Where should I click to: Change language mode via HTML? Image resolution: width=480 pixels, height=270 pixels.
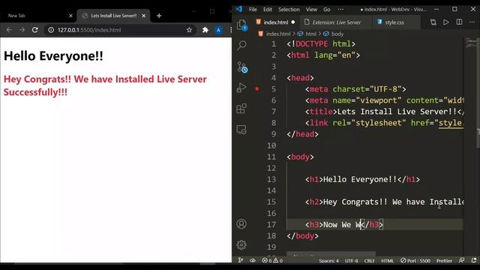[x=387, y=261]
